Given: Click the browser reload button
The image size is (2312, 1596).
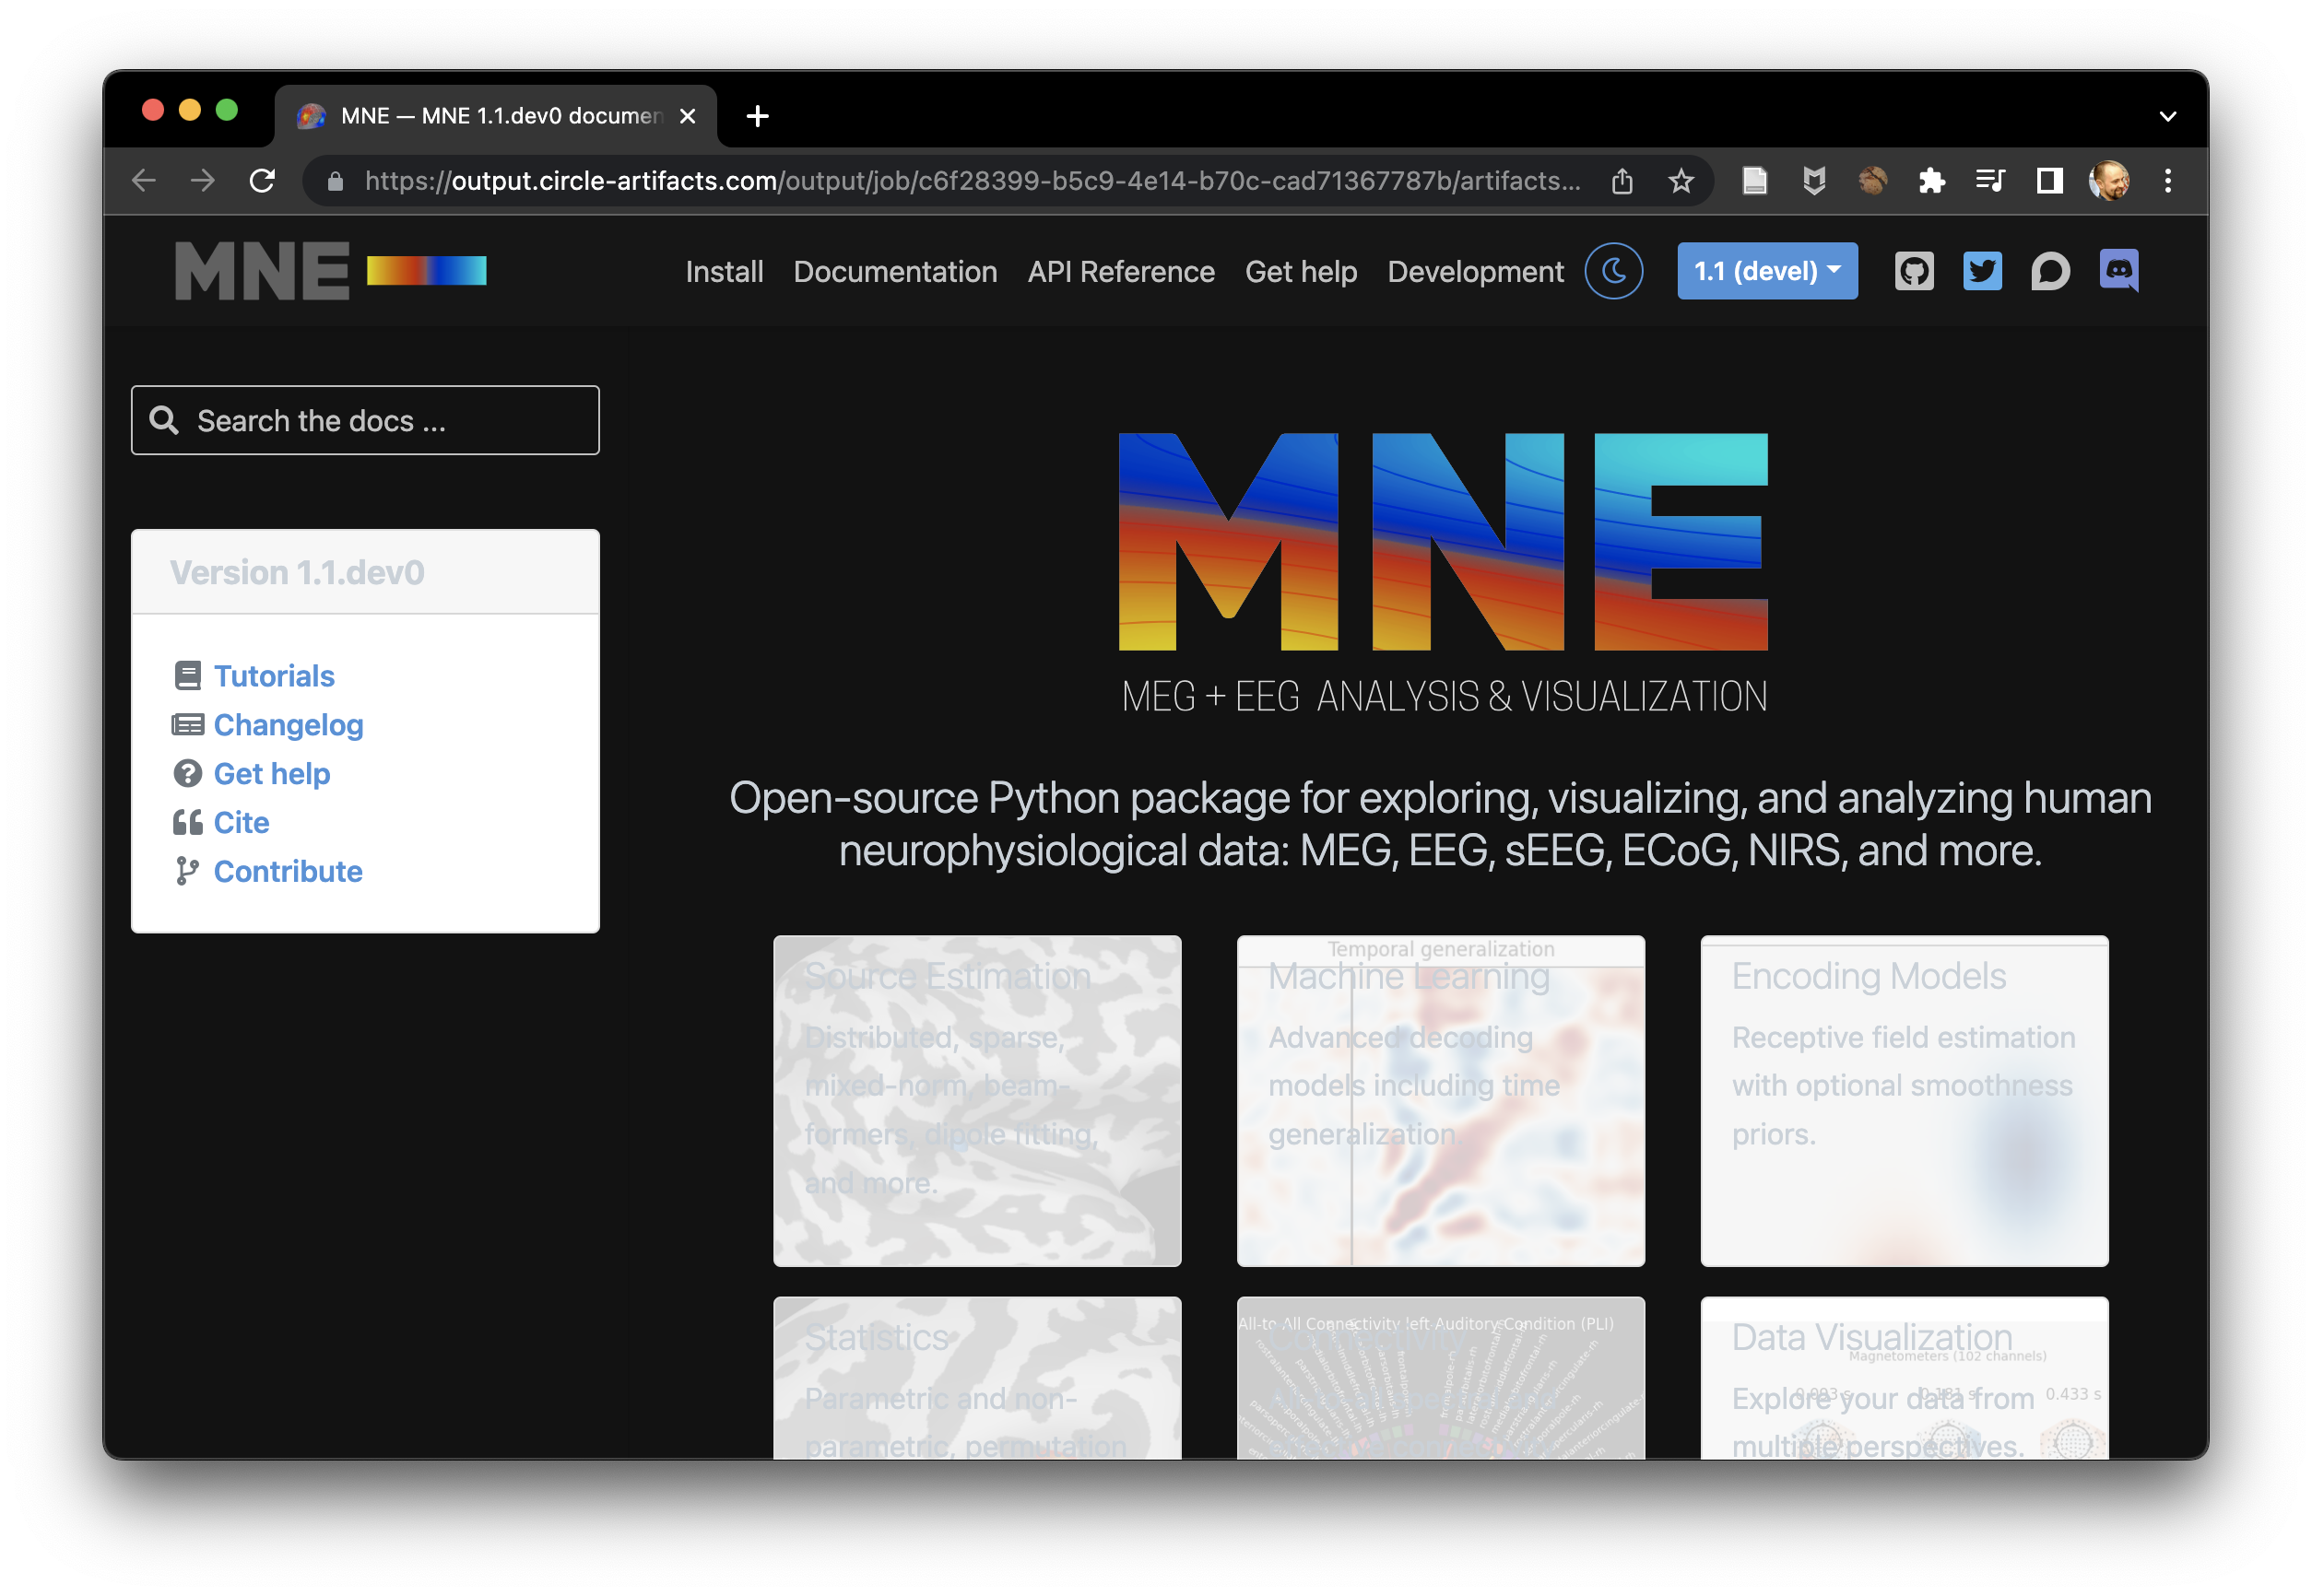Looking at the screenshot, I should (262, 181).
